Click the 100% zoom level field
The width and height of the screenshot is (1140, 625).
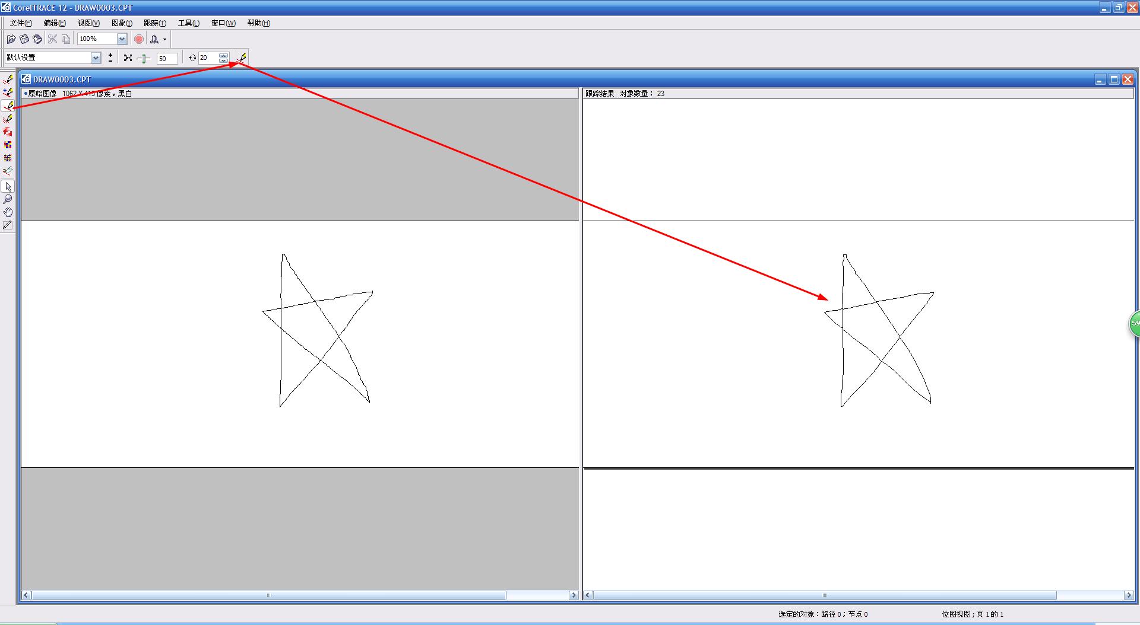click(x=97, y=39)
